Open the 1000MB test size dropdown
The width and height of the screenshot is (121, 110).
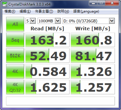coord(49,21)
